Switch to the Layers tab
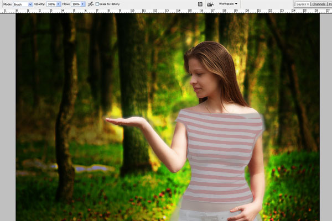Screen dimensions: 332x221 300,4
